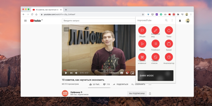
Task: Click the 1.00 playback speed indicator
Action: pos(67,29)
